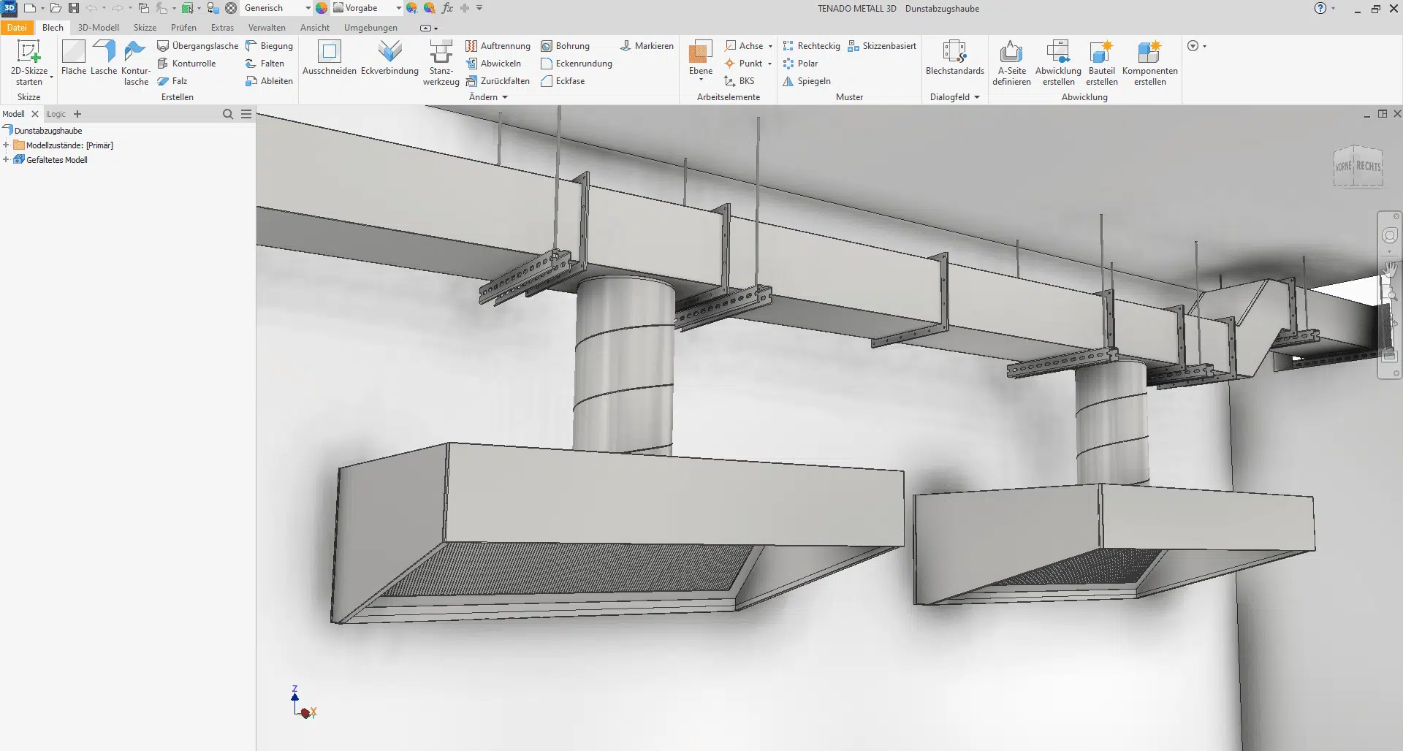Open the Help question mark icon
The width and height of the screenshot is (1403, 751).
tap(1320, 8)
